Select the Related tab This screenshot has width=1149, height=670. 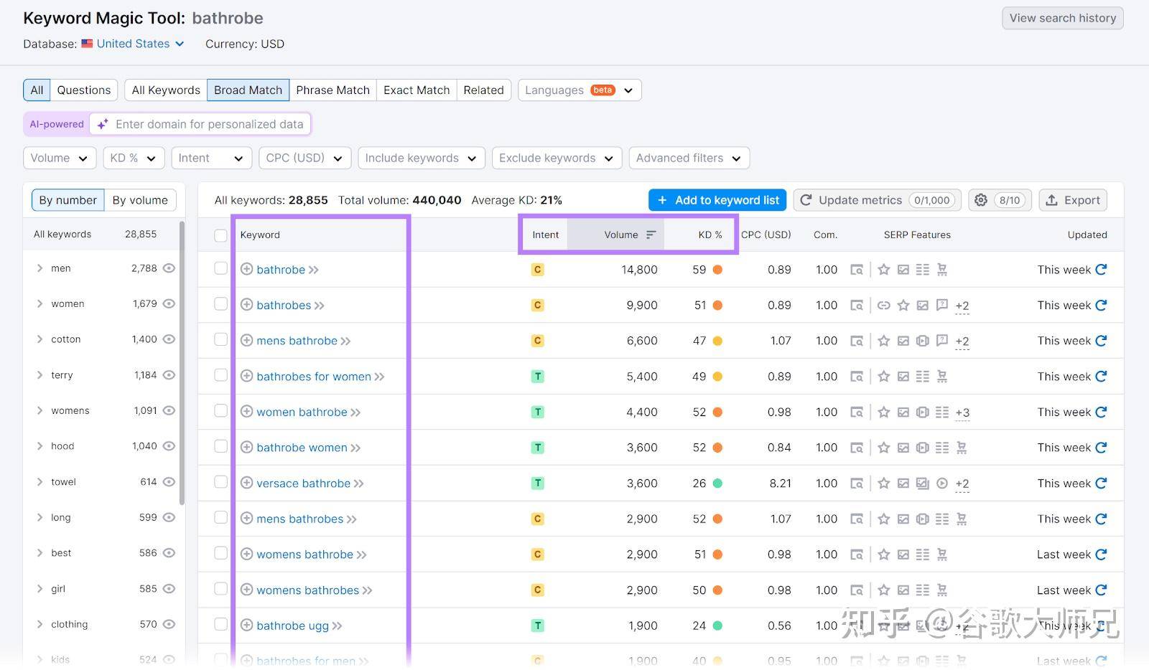click(x=483, y=90)
